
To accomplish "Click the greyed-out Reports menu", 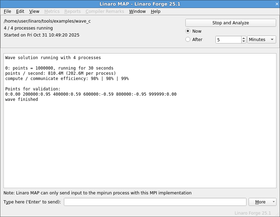I will pos(72,11).
